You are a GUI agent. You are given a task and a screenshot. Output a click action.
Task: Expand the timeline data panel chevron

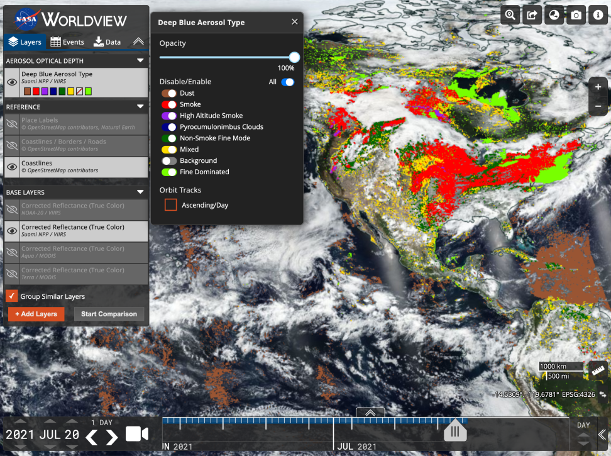pyautogui.click(x=370, y=413)
